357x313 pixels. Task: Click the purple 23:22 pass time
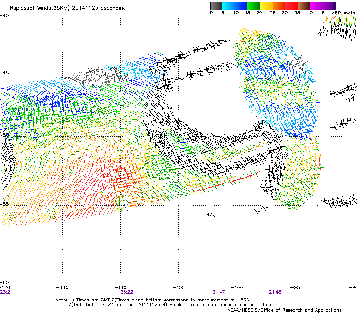tap(126, 292)
